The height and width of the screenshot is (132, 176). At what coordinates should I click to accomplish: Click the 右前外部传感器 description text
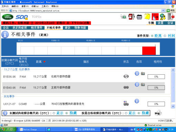pyautogui.click(x=61, y=76)
